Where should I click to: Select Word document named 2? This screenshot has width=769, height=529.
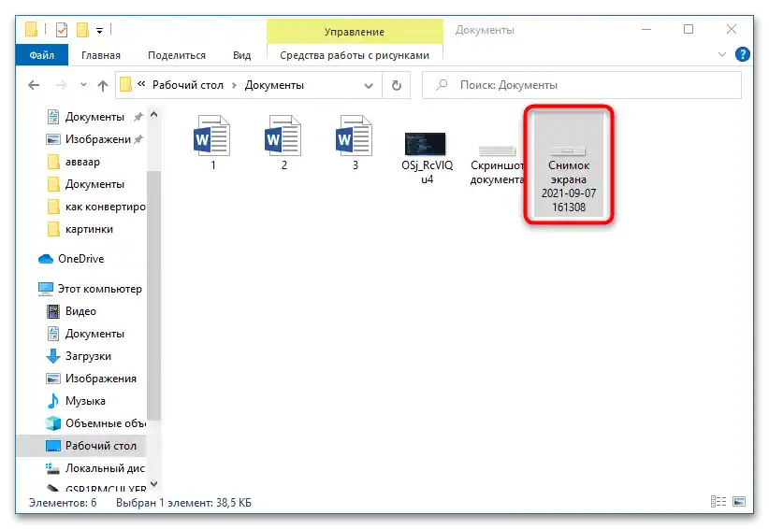click(x=283, y=143)
